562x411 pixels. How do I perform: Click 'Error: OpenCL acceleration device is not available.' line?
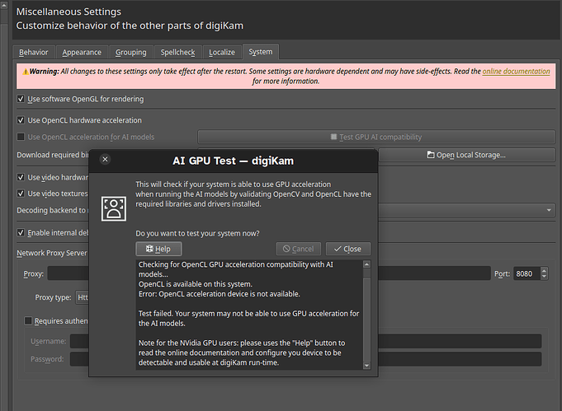point(219,294)
